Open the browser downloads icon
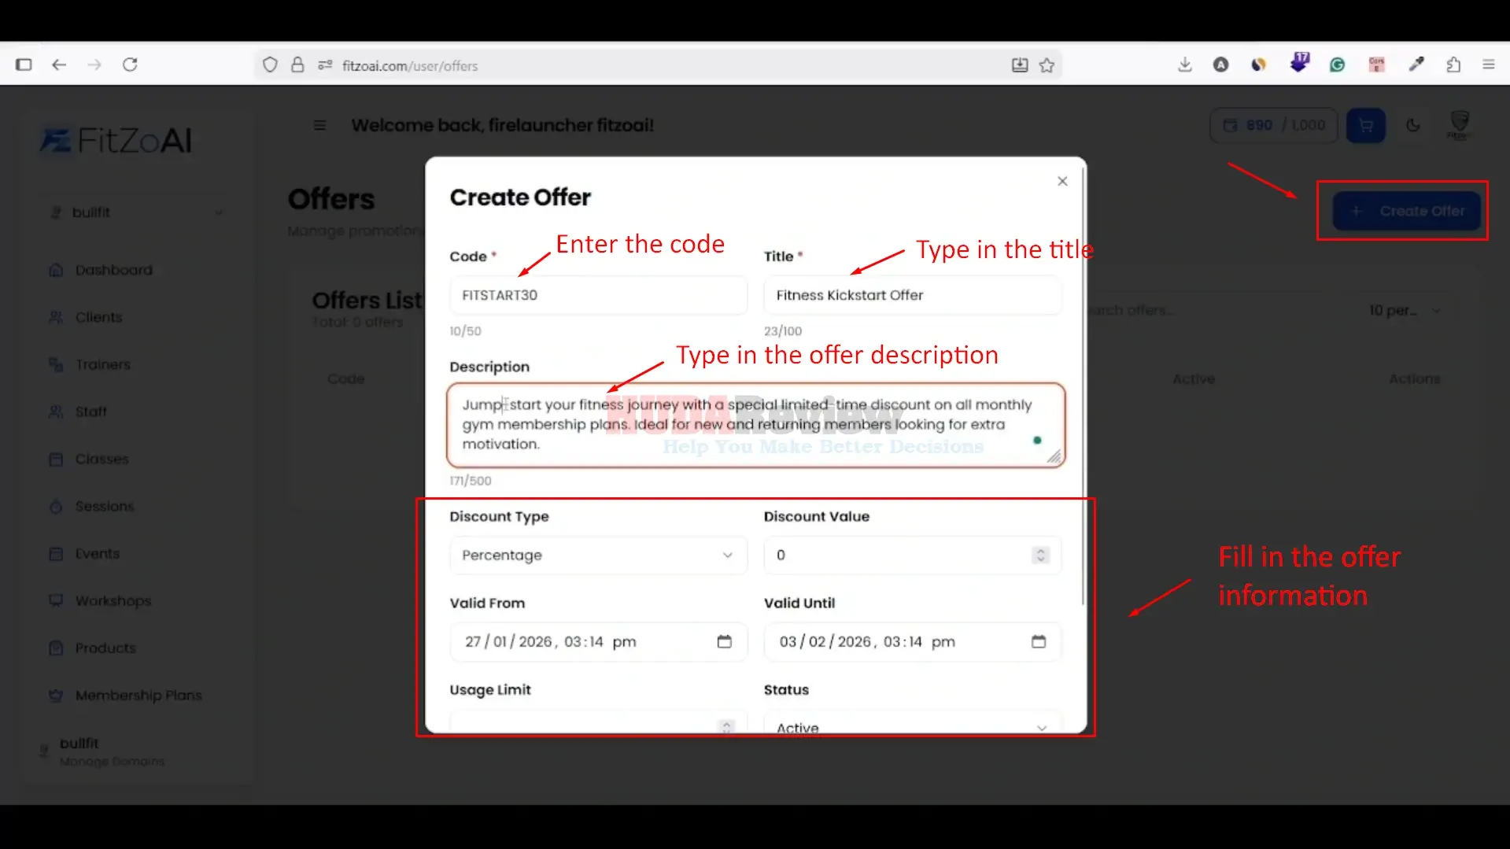 click(x=1185, y=65)
